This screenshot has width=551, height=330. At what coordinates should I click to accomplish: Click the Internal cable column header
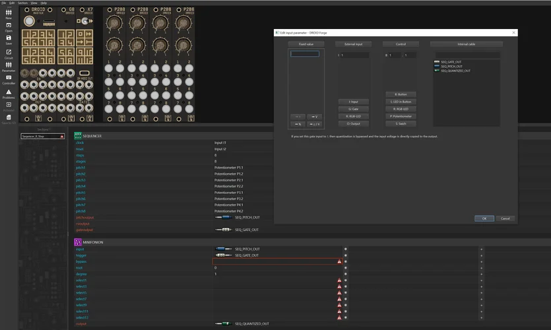pyautogui.click(x=467, y=44)
